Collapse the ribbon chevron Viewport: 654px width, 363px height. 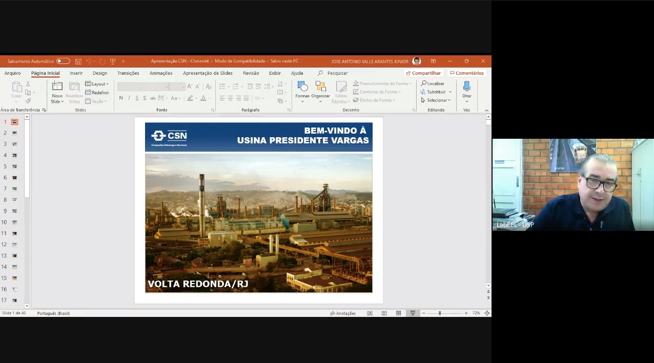tap(486, 110)
